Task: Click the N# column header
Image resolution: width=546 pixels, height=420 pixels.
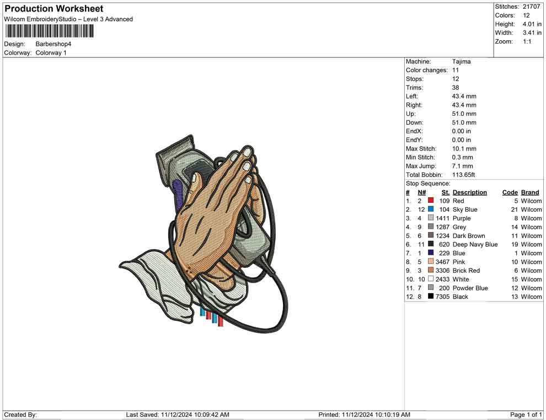Action: [421, 192]
